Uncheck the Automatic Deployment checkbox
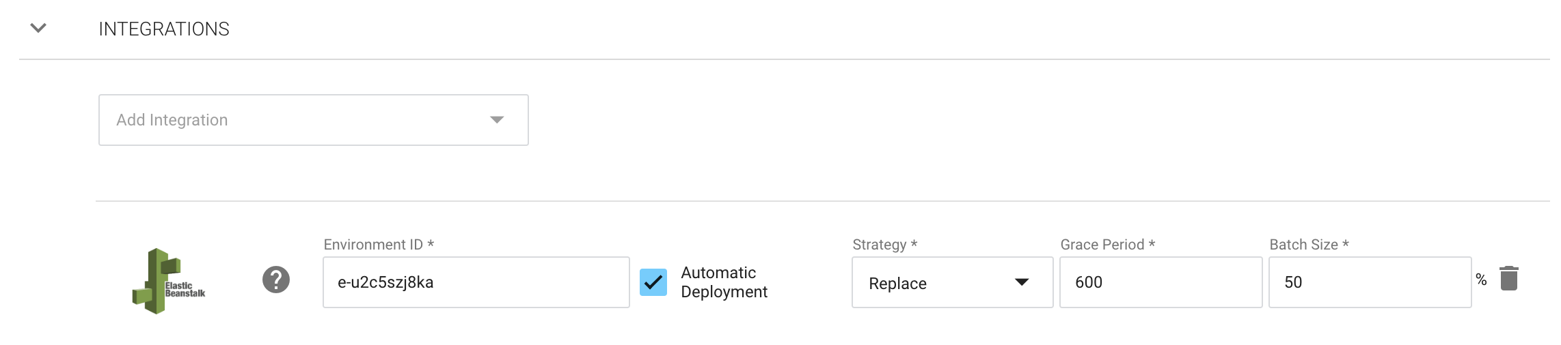 (x=653, y=282)
